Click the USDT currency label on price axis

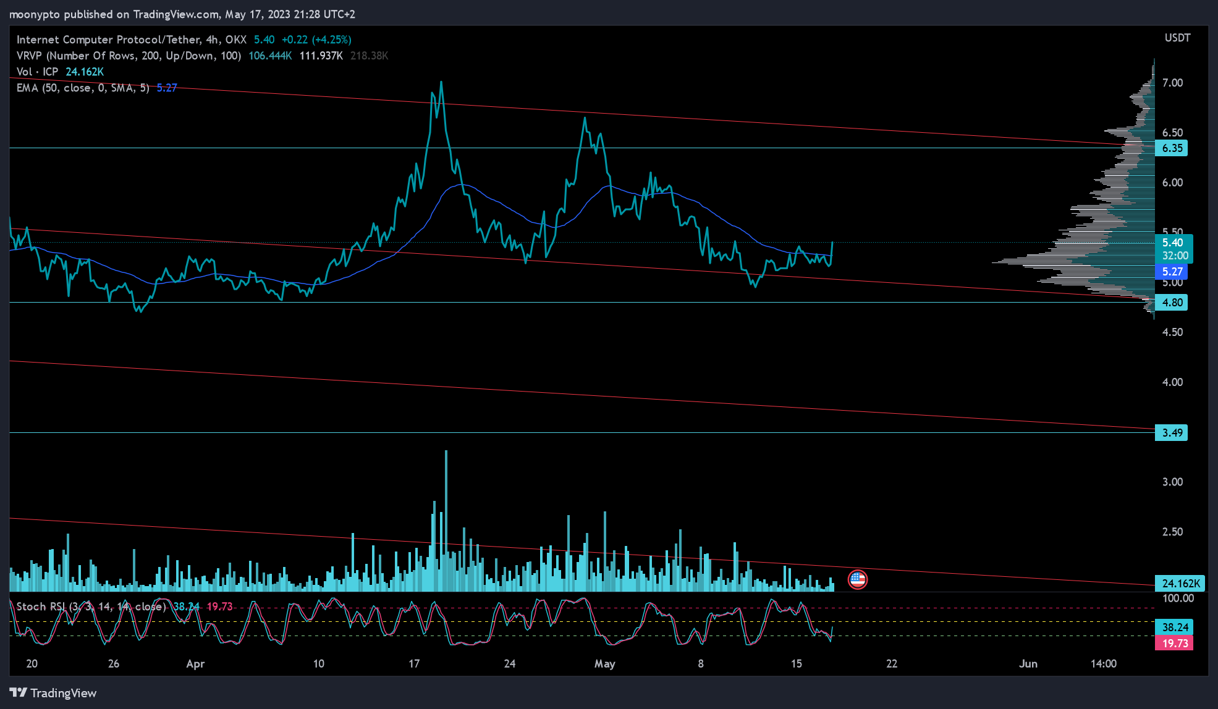coord(1177,38)
